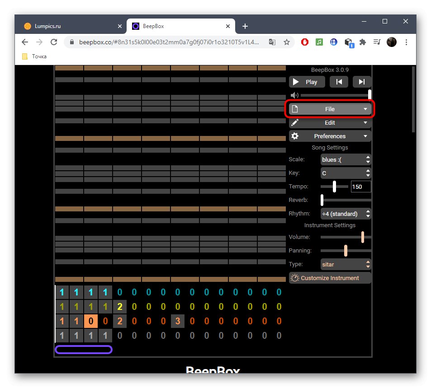Screen dimensions: 431x388
Task: Open the Preferences dropdown
Action: tap(330, 136)
